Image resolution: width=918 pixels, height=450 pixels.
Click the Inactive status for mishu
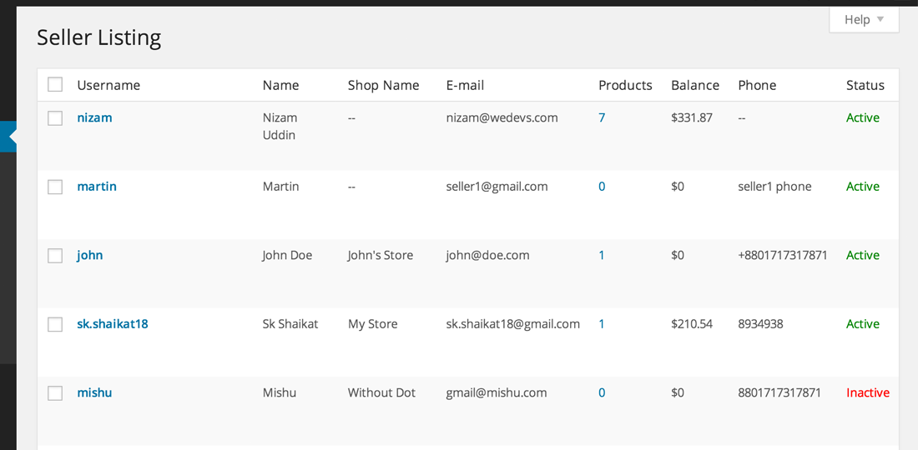point(868,392)
